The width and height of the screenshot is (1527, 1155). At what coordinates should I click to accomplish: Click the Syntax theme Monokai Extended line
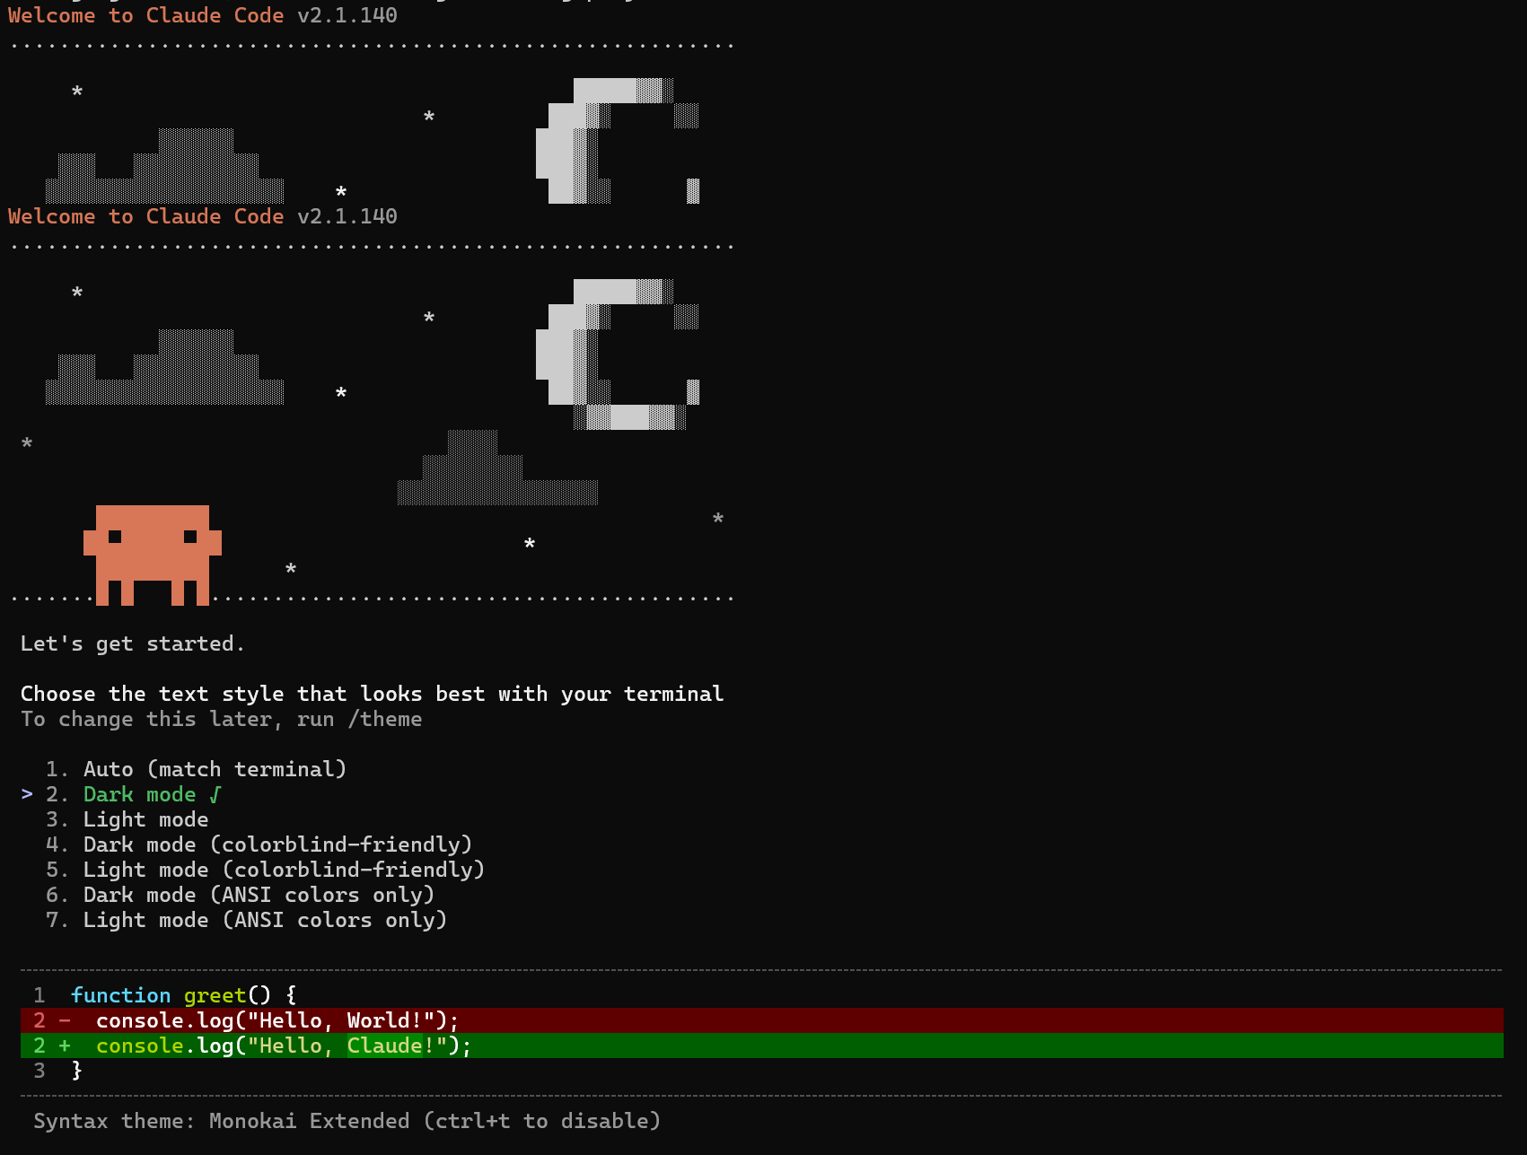point(347,1121)
